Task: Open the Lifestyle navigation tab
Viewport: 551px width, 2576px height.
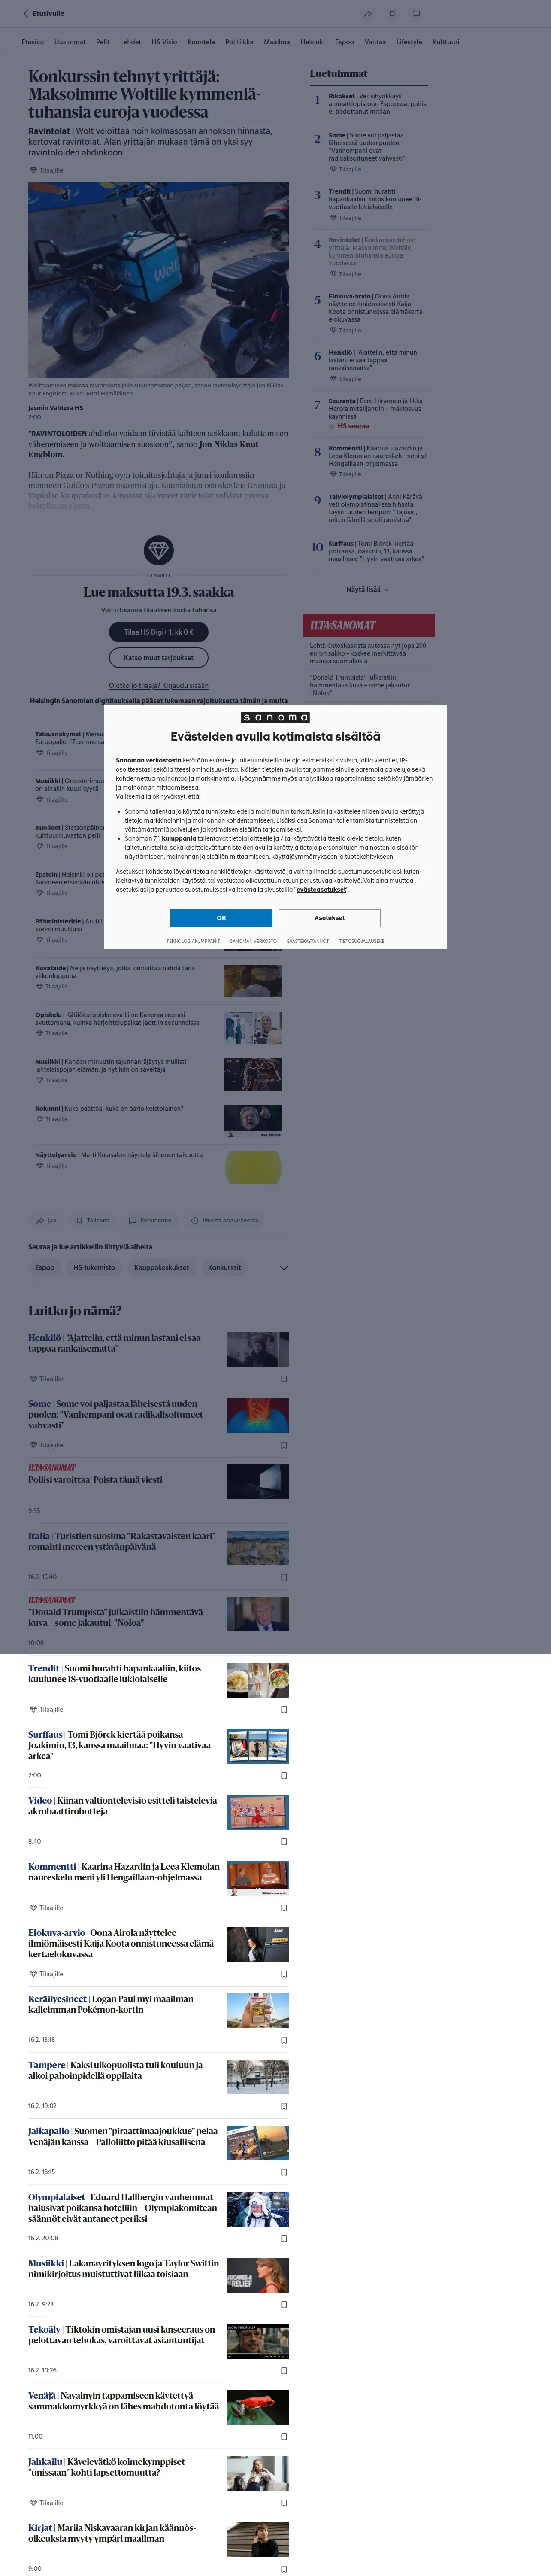Action: (409, 42)
